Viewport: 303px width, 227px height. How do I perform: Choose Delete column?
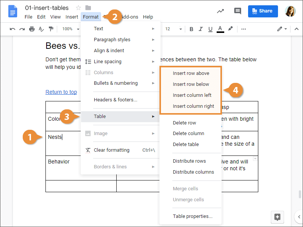(191, 134)
